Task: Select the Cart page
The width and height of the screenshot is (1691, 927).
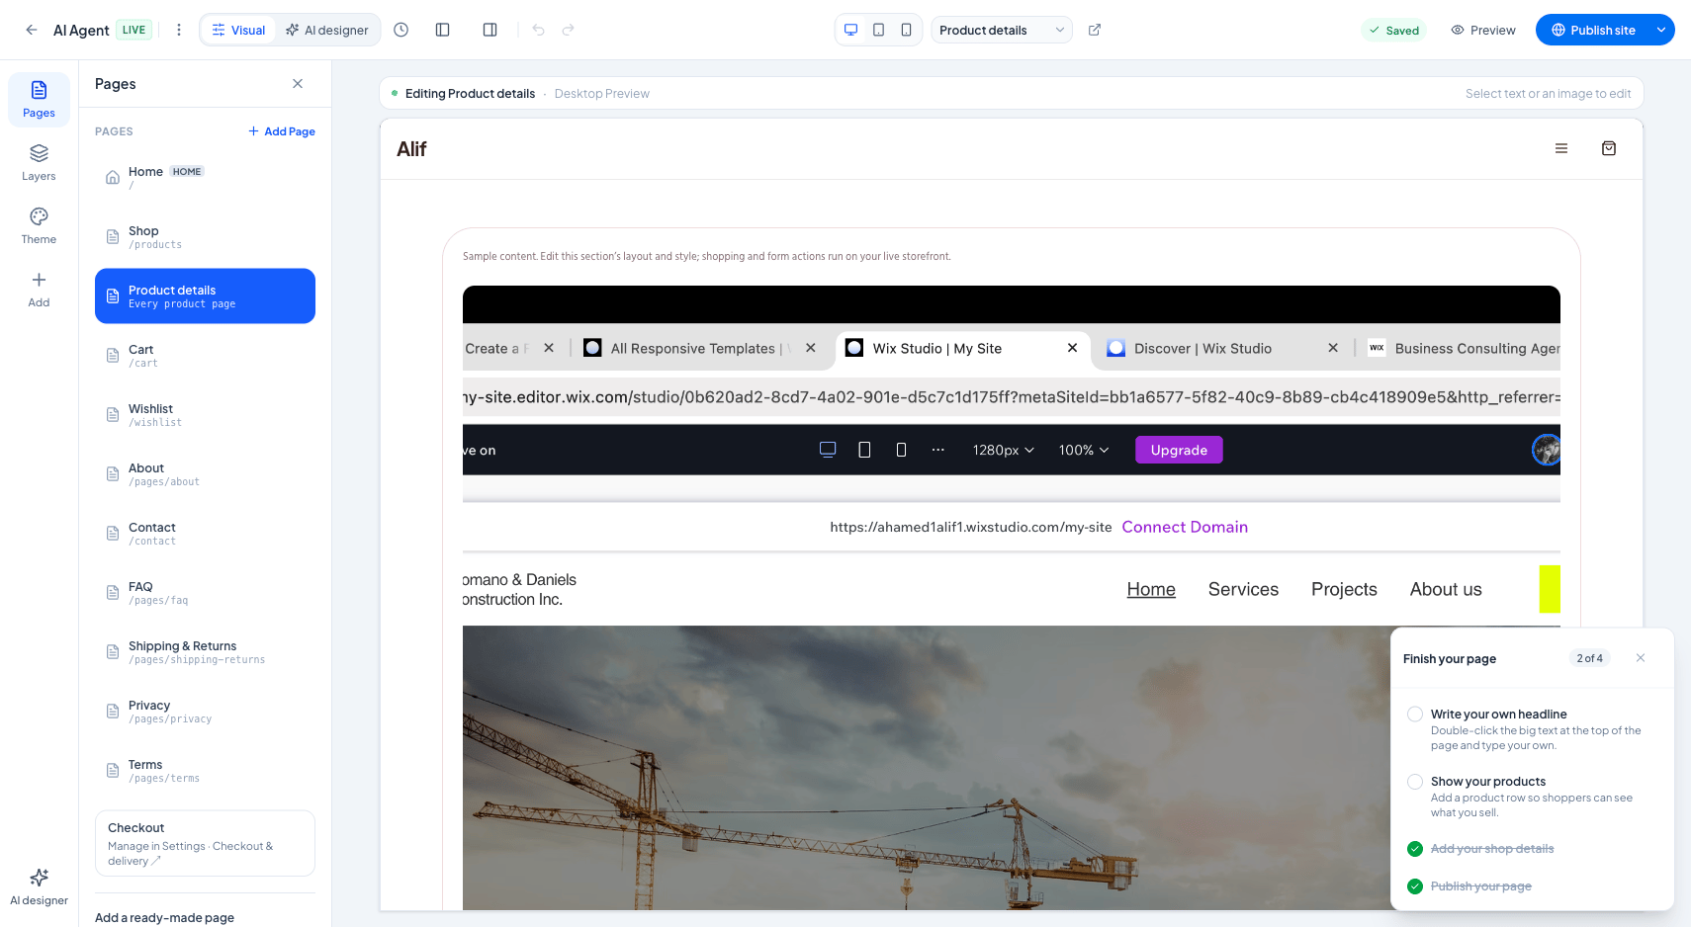Action: 205,356
